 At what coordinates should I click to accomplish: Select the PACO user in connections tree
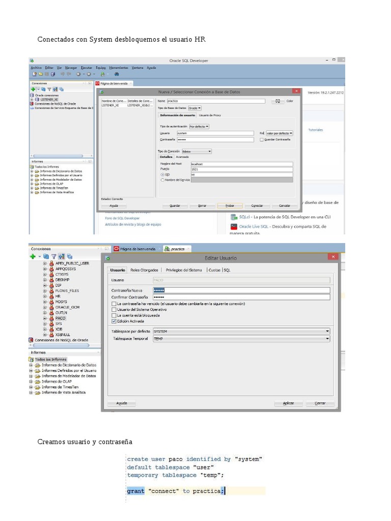(x=60, y=318)
